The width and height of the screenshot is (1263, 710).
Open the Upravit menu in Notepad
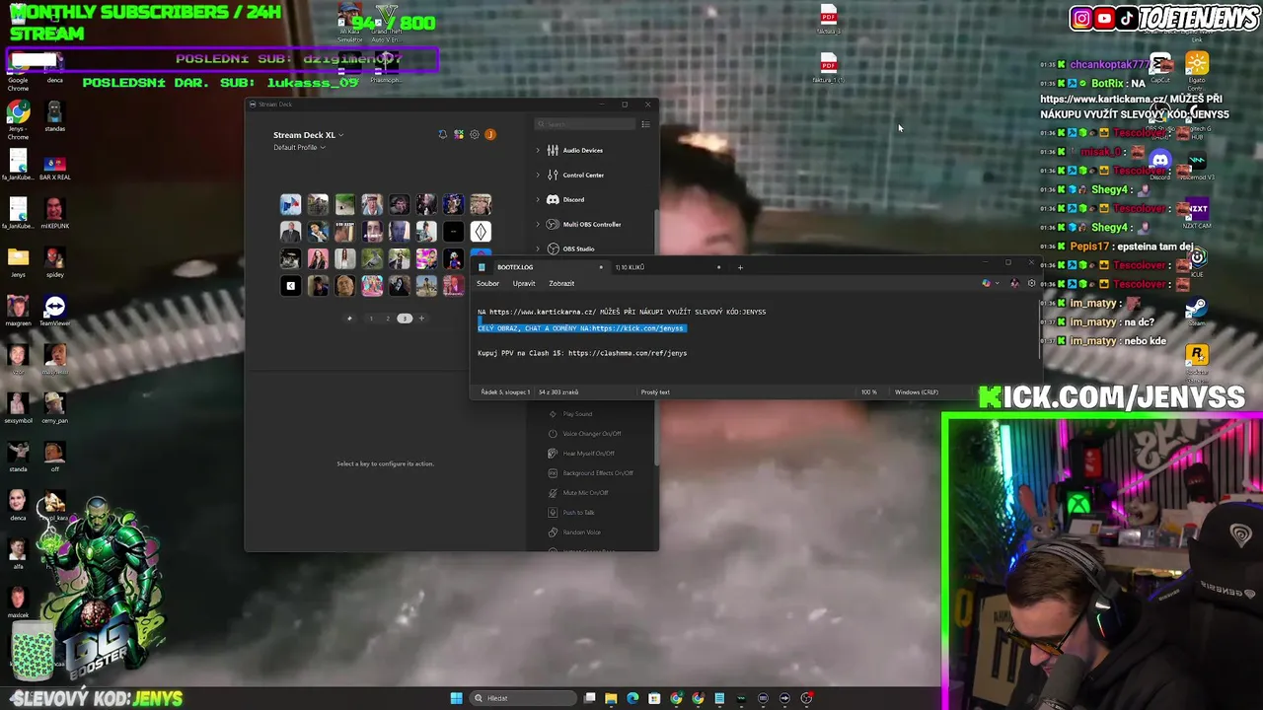[x=524, y=284]
